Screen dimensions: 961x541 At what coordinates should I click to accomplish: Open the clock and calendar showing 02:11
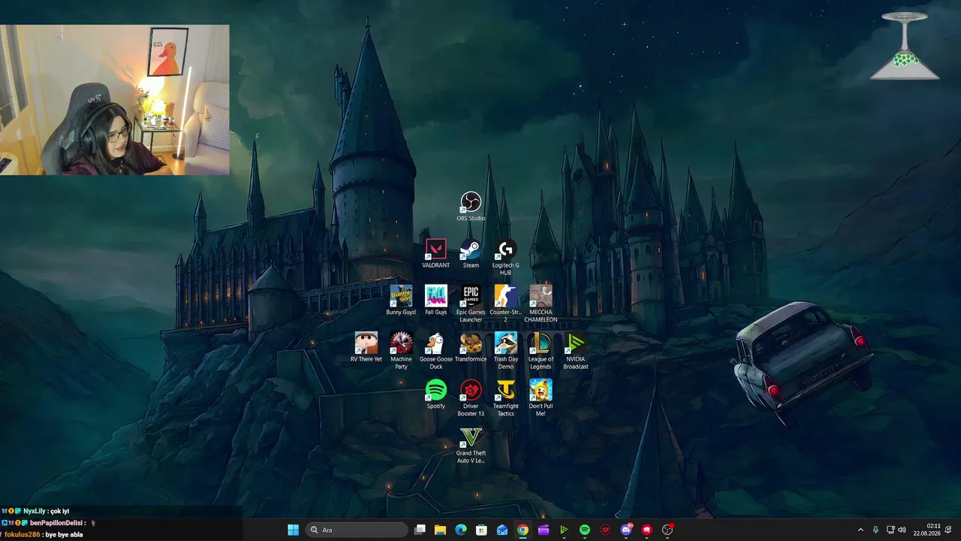[927, 530]
